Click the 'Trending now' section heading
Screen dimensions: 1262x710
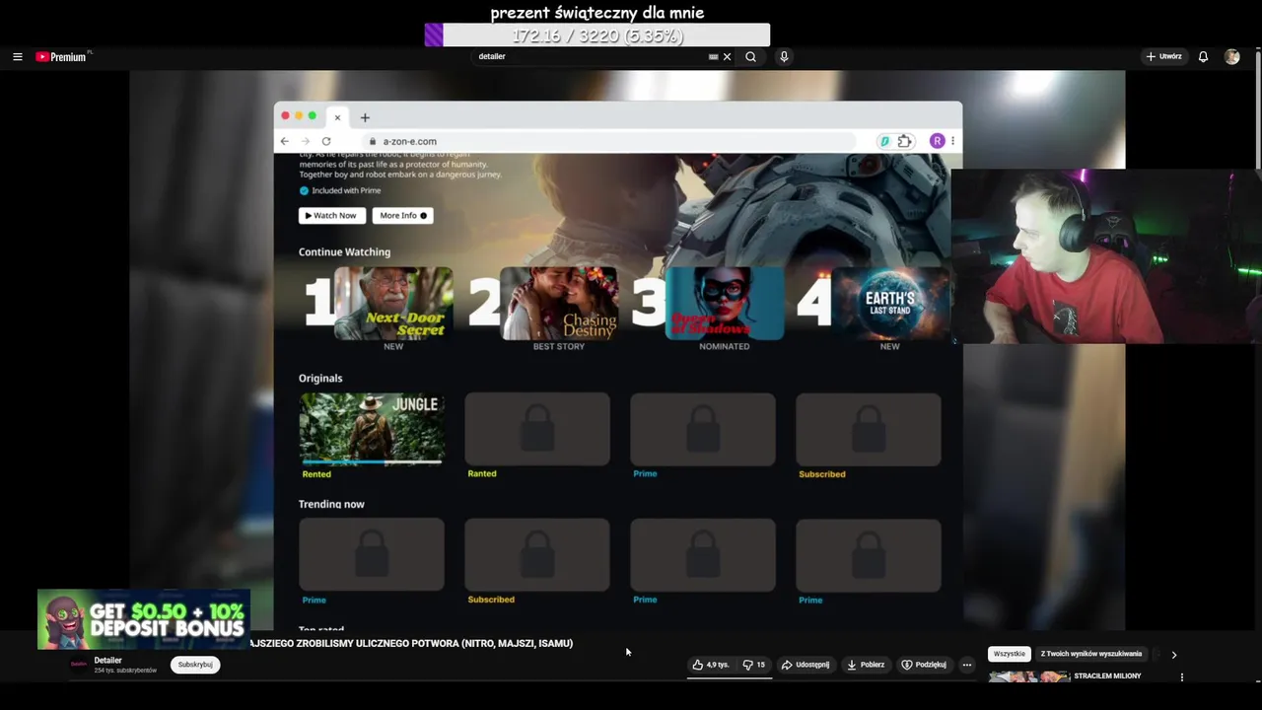pos(331,504)
